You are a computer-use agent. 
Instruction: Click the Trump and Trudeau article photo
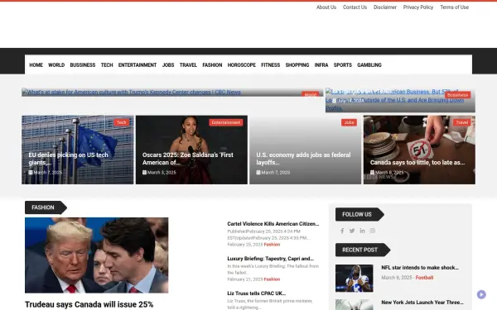[97, 255]
